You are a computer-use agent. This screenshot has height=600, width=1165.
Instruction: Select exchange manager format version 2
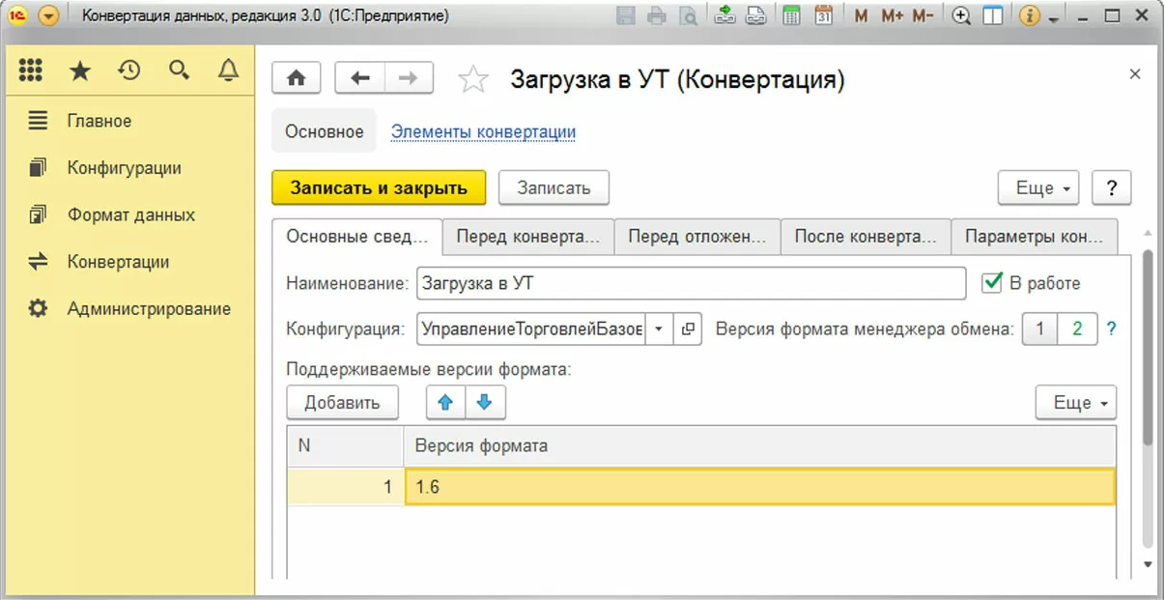(x=1077, y=329)
